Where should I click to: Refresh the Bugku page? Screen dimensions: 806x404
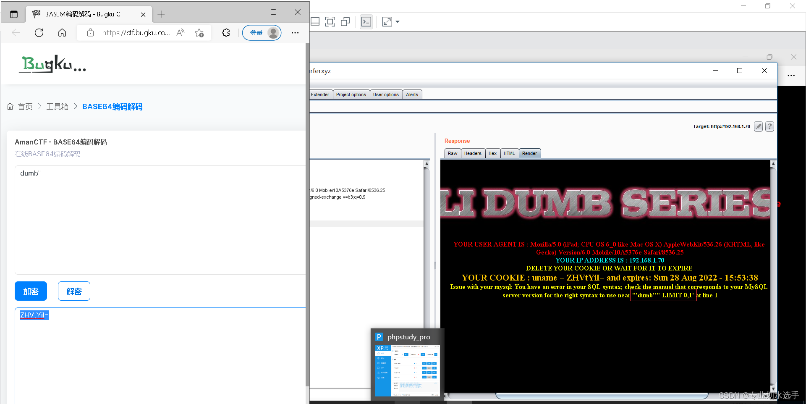(x=39, y=33)
